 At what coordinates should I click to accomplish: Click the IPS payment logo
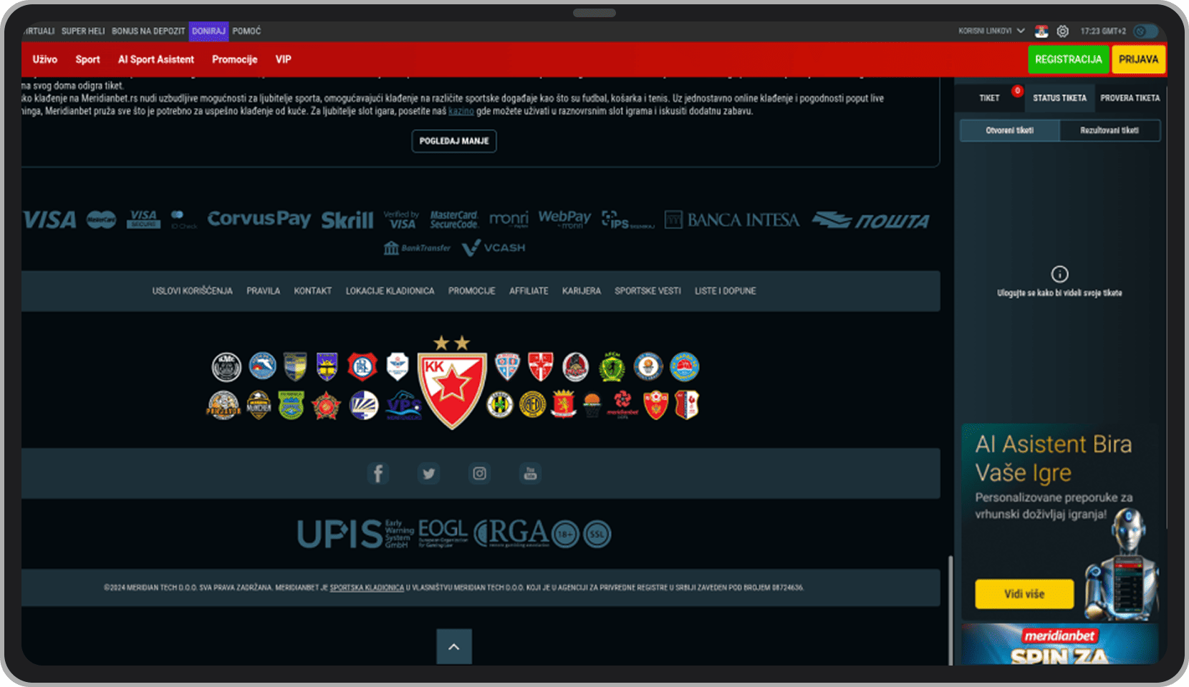click(627, 220)
